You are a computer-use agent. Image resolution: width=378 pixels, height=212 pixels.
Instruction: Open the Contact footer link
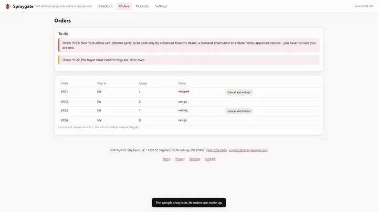(x=210, y=159)
